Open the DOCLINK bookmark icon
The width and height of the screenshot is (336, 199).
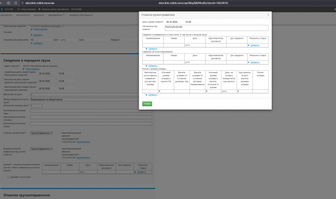pos(2,9)
